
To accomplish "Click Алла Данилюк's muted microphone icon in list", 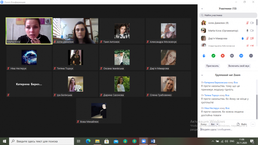I will 247,23.
